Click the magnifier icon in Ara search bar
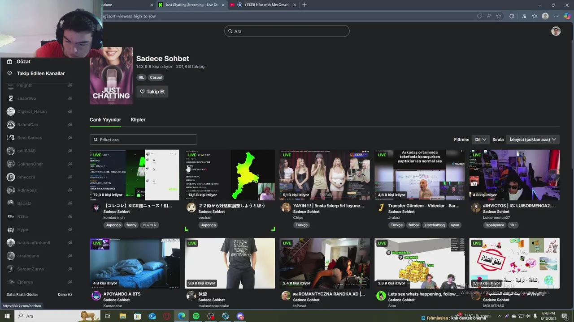The height and width of the screenshot is (322, 574). tap(230, 31)
